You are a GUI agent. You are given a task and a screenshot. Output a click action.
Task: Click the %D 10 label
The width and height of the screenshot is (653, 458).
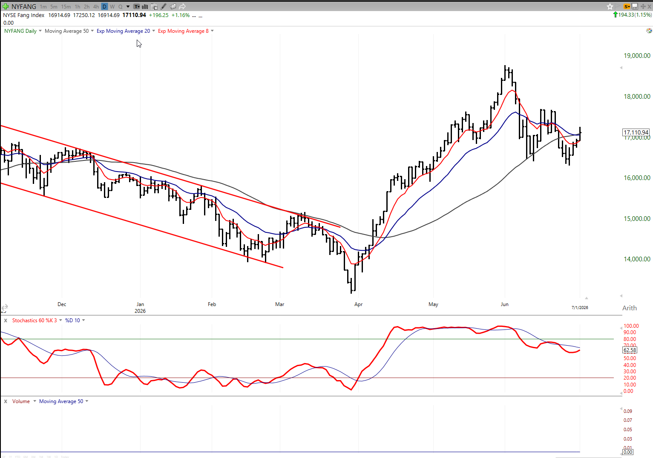coord(72,321)
